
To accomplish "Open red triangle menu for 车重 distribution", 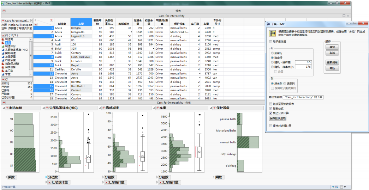I will tap(158, 108).
